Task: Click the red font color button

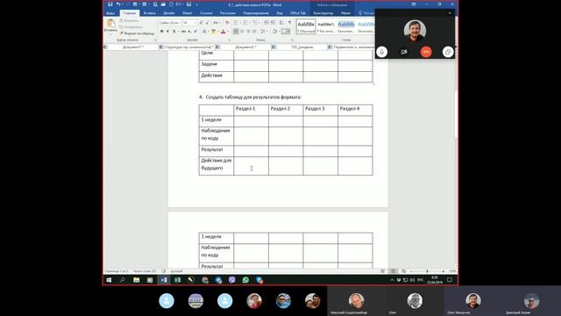Action: (224, 32)
